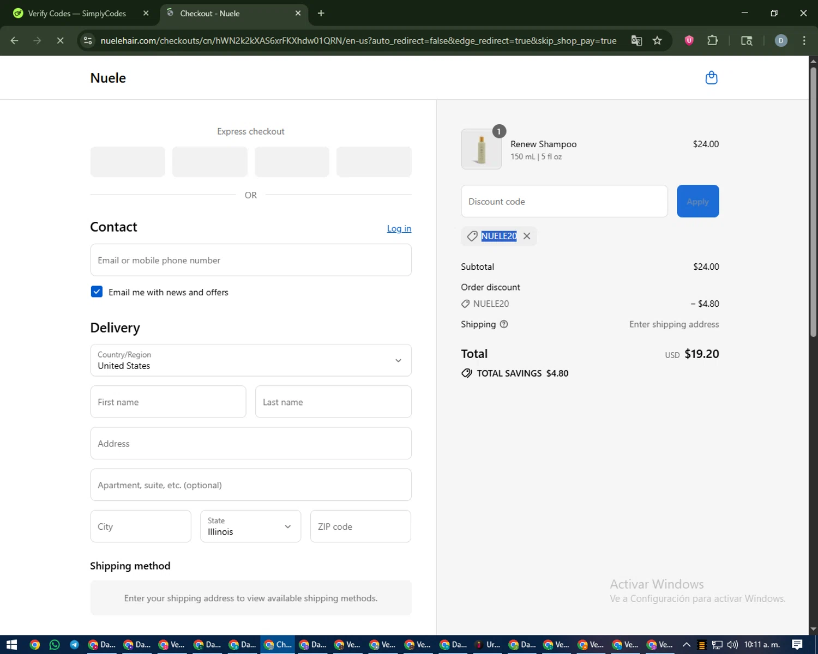818x654 pixels.
Task: Close the Checkout - Nuele tab
Action: click(x=298, y=13)
